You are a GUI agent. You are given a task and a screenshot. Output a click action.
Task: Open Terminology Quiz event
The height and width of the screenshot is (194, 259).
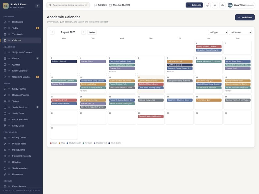209,100
